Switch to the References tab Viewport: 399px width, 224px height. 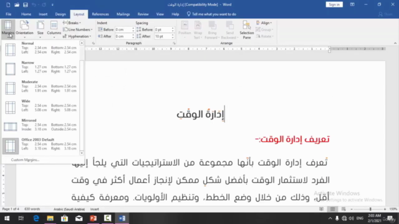pyautogui.click(x=100, y=14)
